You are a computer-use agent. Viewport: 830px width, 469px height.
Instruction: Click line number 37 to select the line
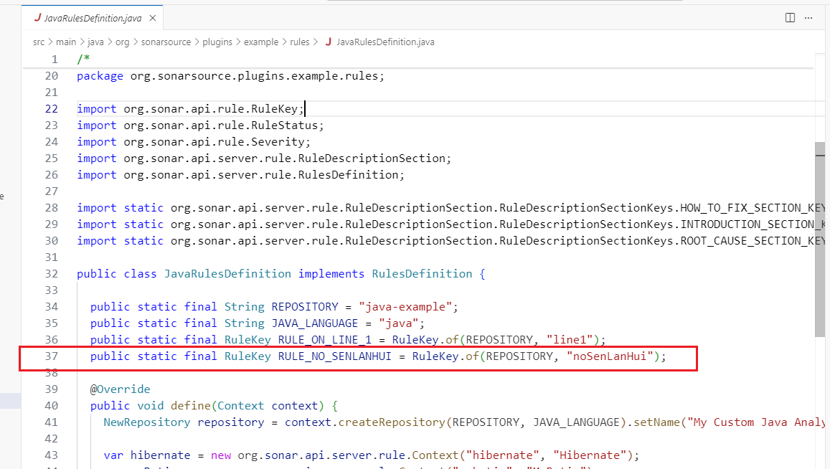[51, 356]
